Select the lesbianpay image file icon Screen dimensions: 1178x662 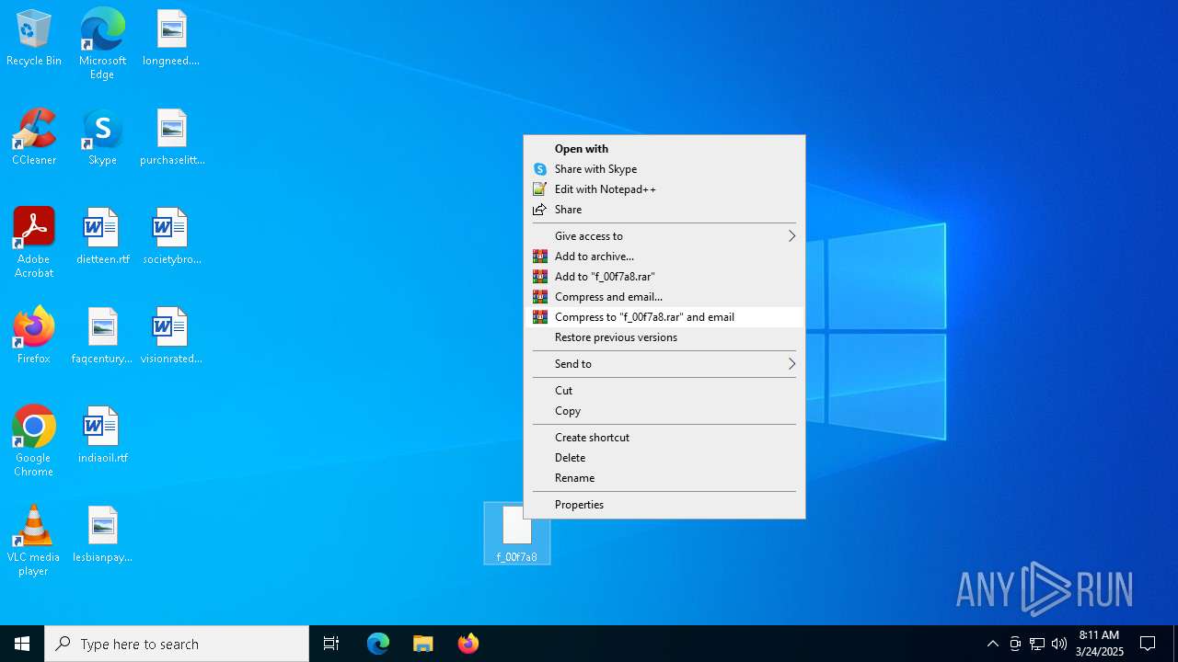point(102,534)
